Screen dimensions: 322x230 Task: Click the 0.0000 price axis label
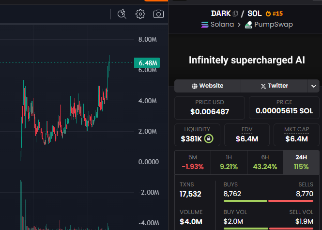(149, 162)
